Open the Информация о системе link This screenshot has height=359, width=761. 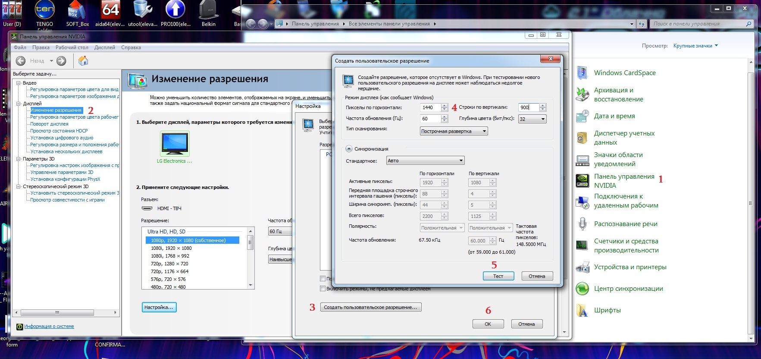click(49, 326)
